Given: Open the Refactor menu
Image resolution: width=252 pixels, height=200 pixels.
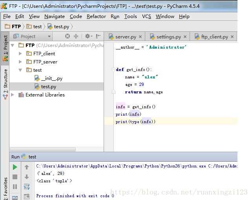Looking at the screenshot, I should tap(96, 16).
